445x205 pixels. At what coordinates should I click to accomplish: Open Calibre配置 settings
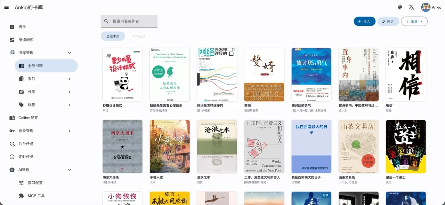tap(28, 118)
